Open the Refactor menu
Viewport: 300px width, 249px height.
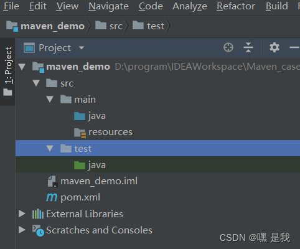click(x=236, y=6)
